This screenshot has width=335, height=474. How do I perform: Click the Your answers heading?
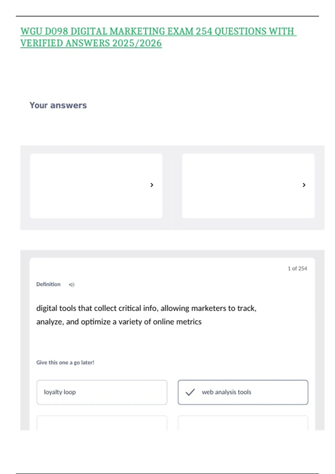pos(58,105)
